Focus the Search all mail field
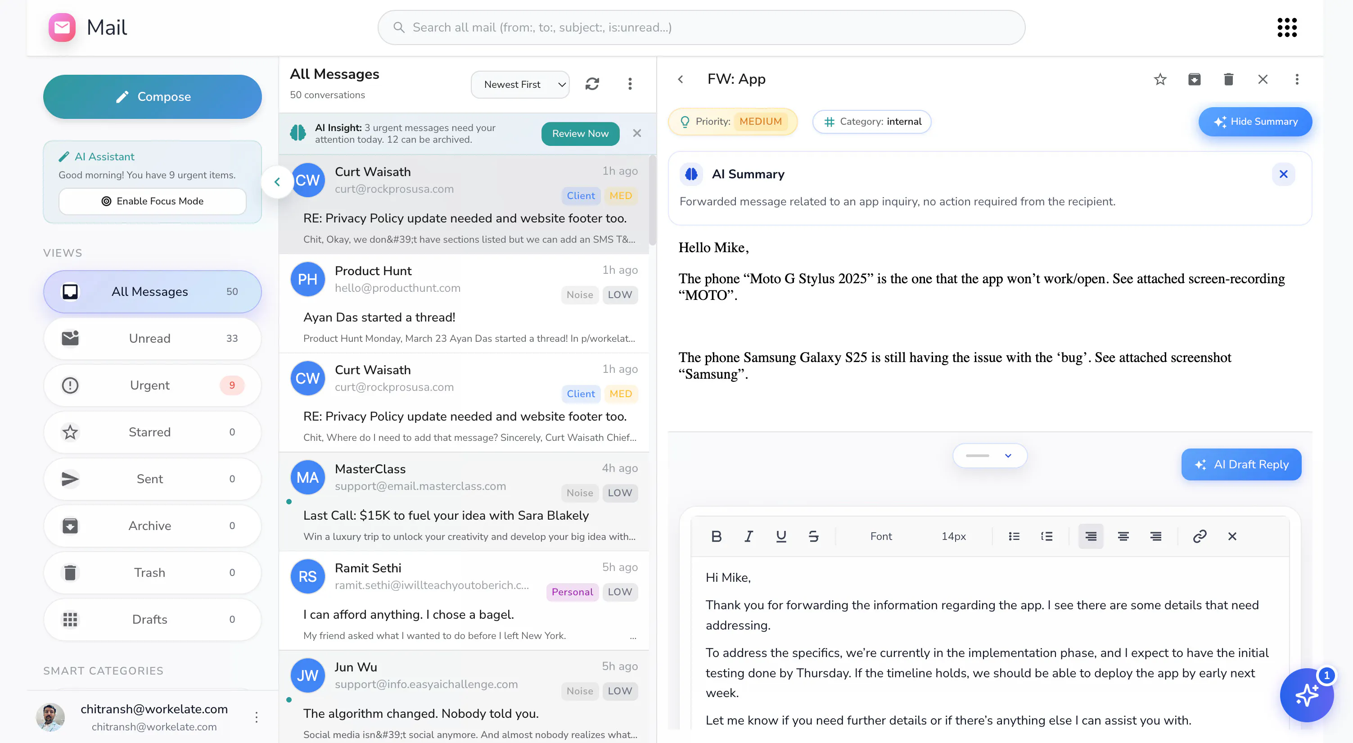The width and height of the screenshot is (1353, 743). (x=701, y=27)
